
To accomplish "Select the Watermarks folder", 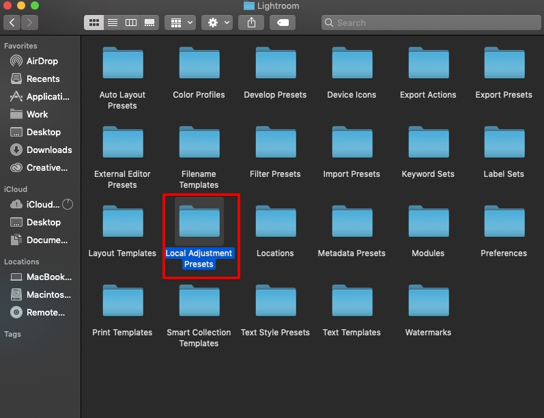I will pyautogui.click(x=429, y=301).
